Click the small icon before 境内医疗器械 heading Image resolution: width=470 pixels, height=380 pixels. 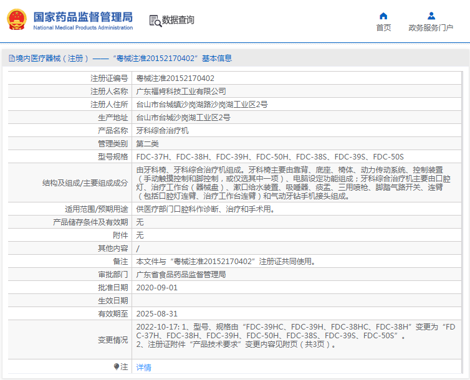[x=11, y=59]
